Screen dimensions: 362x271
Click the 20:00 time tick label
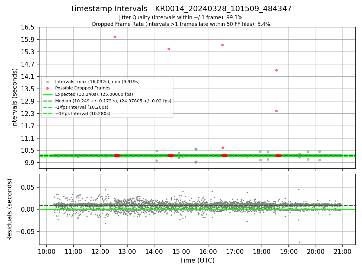pos(316,251)
